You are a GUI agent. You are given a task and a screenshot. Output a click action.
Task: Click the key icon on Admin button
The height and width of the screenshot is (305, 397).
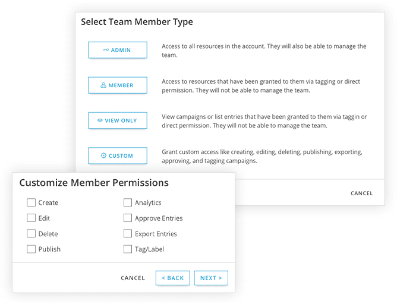pos(106,50)
